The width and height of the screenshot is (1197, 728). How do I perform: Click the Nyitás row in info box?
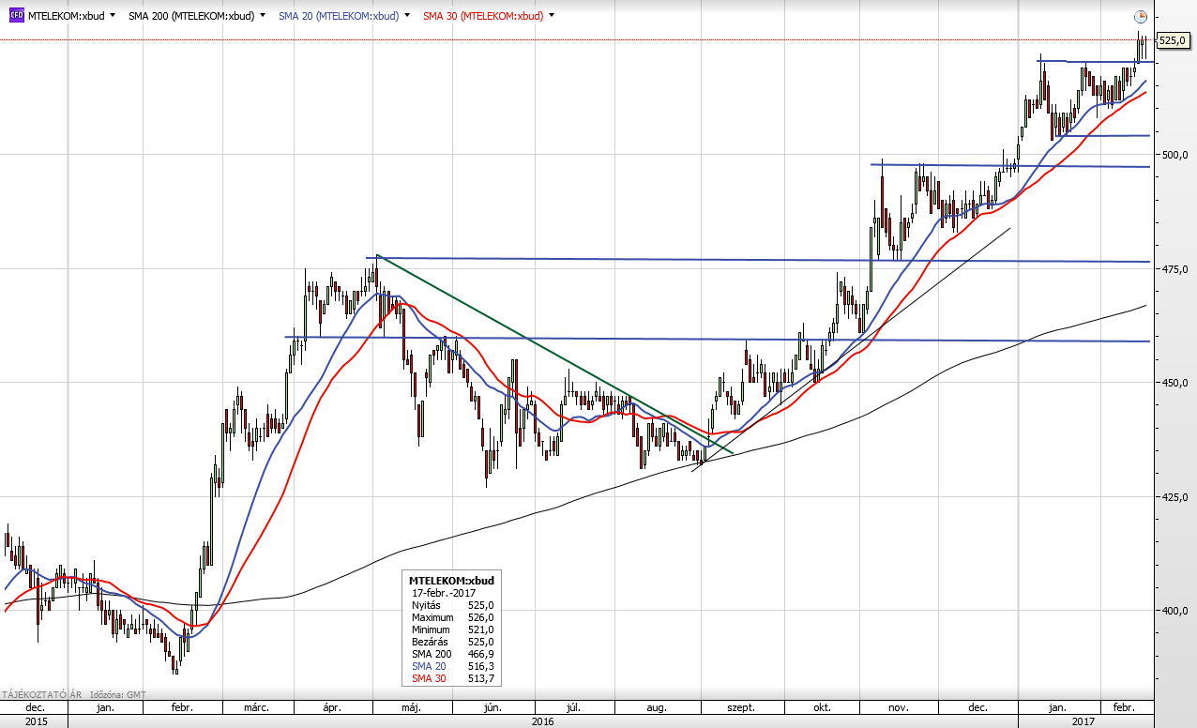(451, 605)
